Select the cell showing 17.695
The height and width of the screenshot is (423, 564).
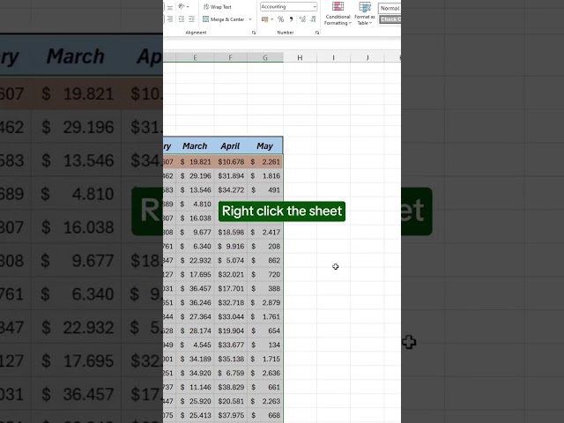coord(195,274)
